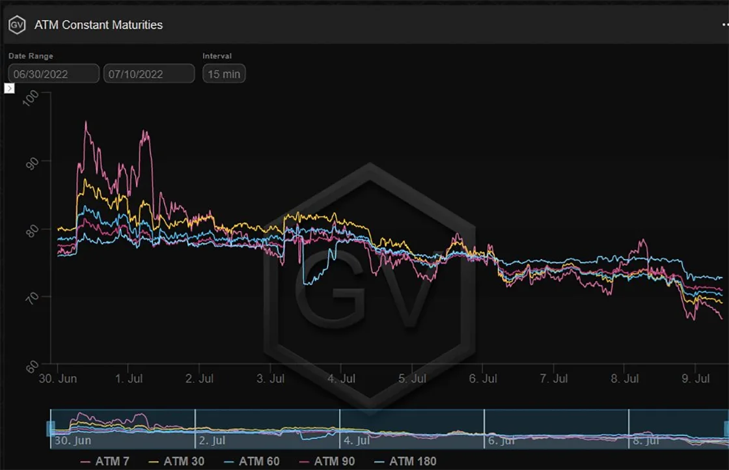Toggle ATM 7 series in legend
Viewport: 729px width, 470px height.
coord(105,461)
